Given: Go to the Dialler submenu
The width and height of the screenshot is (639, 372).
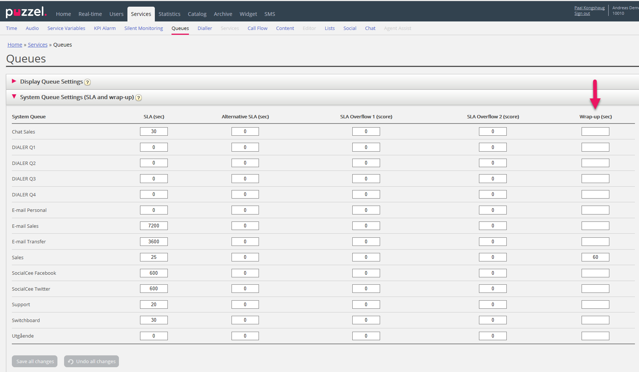Looking at the screenshot, I should (x=204, y=28).
